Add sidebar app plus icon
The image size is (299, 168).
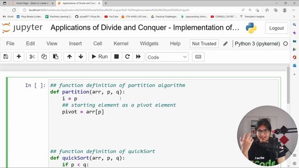295,74
